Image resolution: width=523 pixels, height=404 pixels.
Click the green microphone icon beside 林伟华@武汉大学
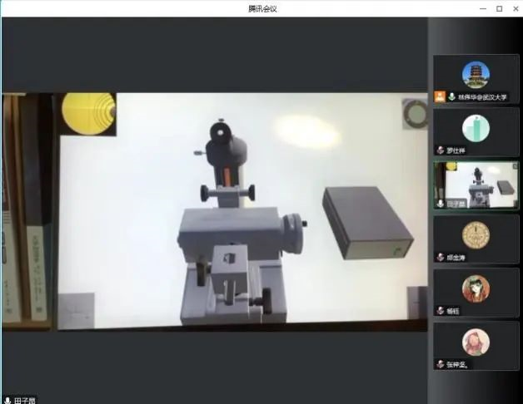[x=451, y=97]
